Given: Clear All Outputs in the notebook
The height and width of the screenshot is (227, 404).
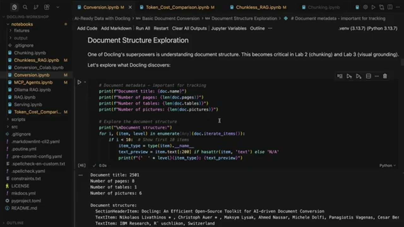Looking at the screenshot, I should coord(189,28).
